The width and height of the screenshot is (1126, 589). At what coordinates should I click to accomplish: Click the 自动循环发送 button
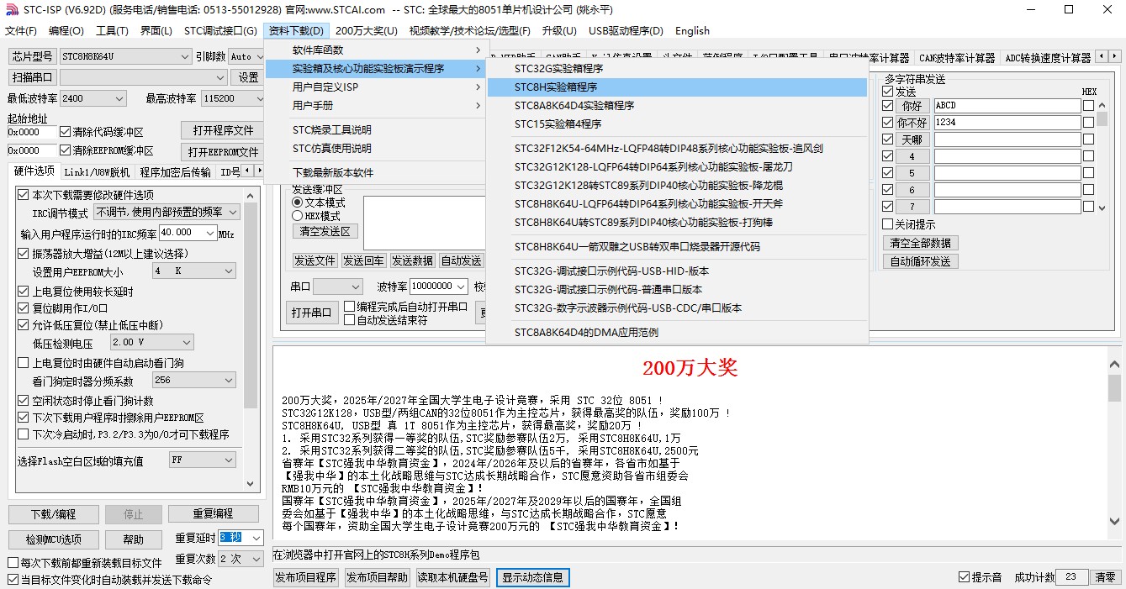pos(920,261)
